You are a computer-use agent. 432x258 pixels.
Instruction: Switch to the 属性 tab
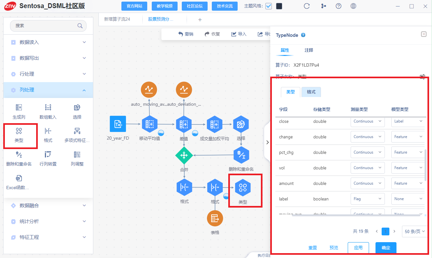tap(285, 50)
